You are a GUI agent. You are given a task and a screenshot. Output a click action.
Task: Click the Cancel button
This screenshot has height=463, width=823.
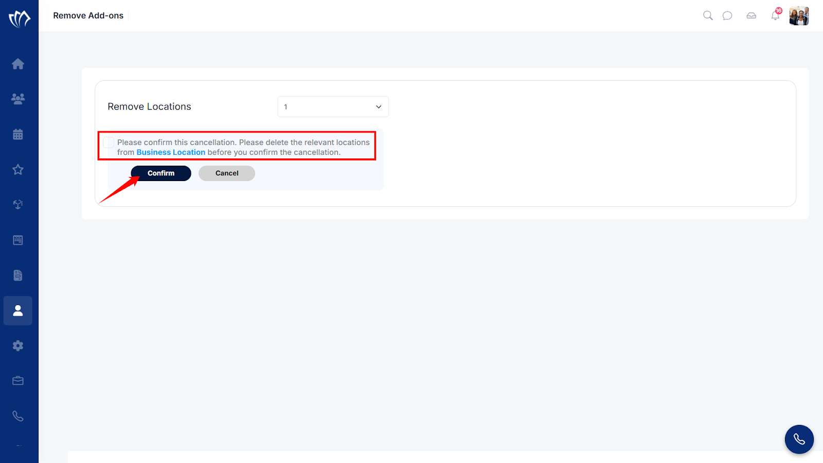pos(227,173)
